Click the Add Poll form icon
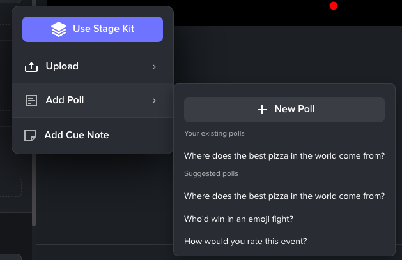This screenshot has width=402, height=260. (31, 101)
